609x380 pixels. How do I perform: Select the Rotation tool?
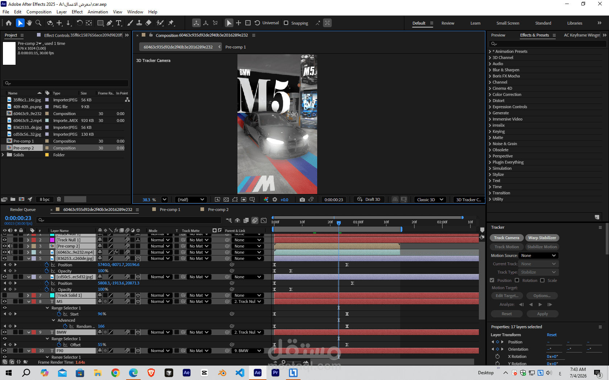point(79,23)
